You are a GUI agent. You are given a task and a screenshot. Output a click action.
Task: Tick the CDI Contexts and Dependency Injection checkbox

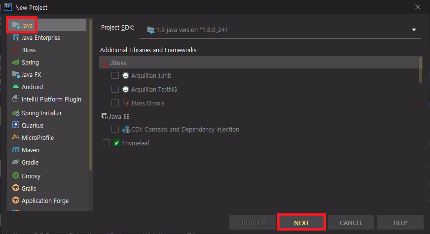(115, 129)
